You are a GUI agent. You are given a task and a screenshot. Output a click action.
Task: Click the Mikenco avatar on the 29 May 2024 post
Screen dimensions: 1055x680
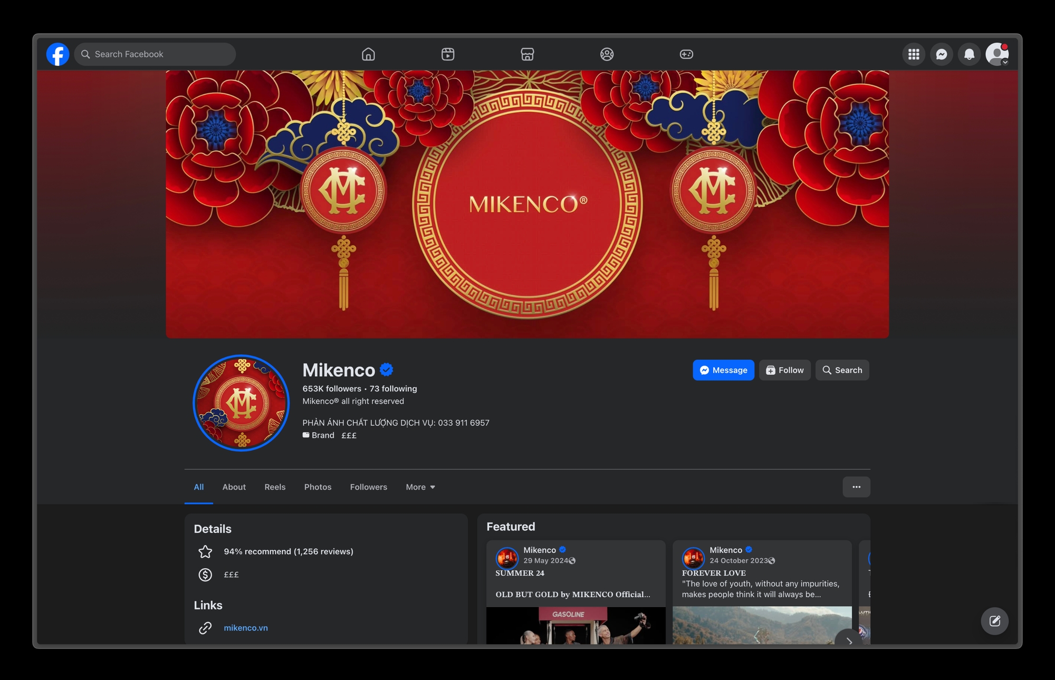(507, 558)
